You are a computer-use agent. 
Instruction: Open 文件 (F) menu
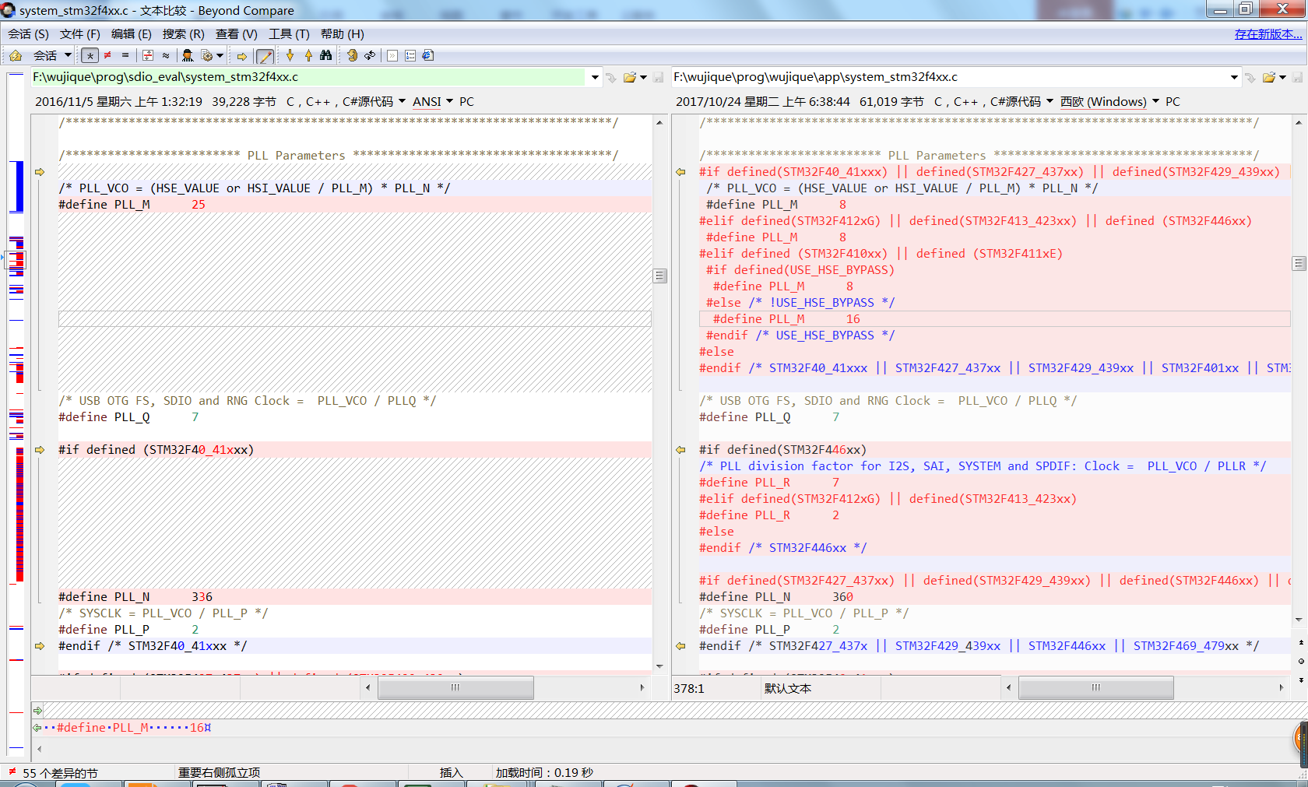tap(80, 34)
